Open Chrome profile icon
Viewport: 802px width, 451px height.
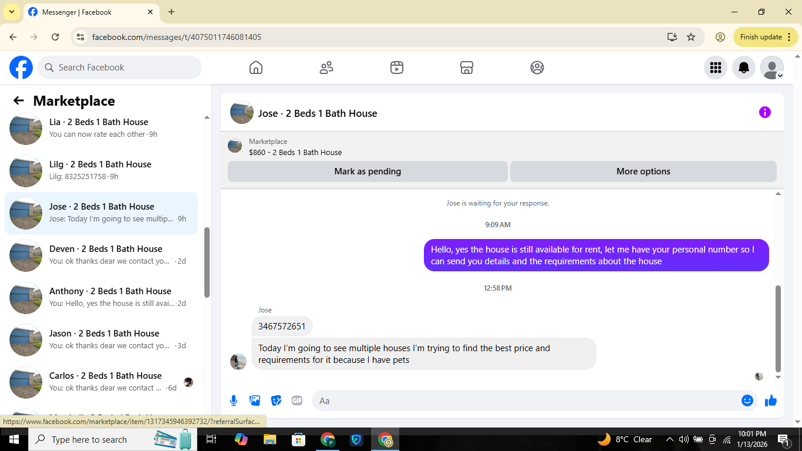720,37
